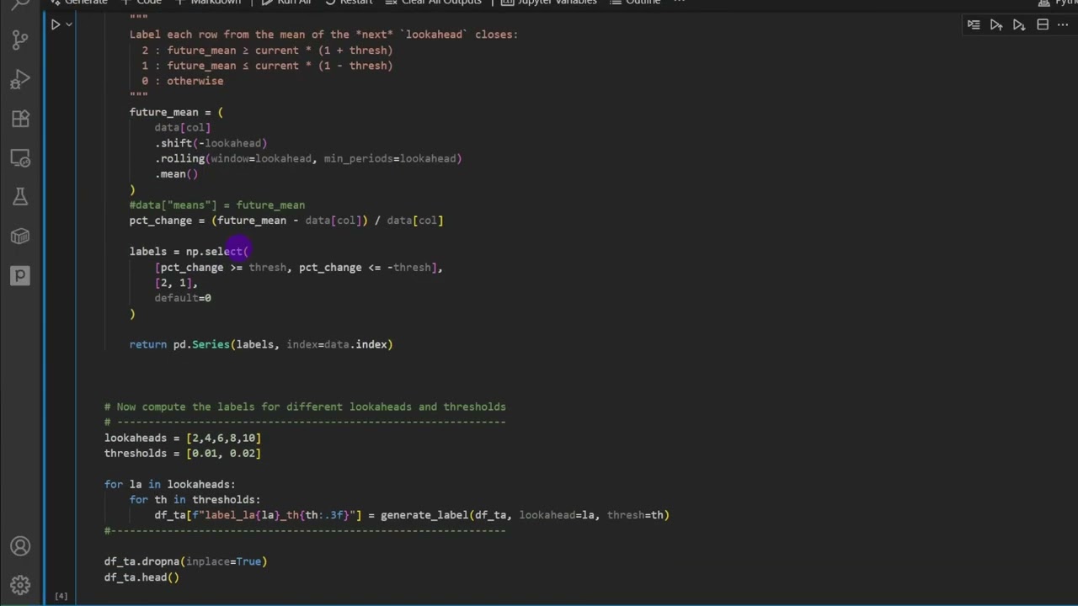Click 'data[col]' under future_mean
1078x606 pixels.
click(183, 128)
